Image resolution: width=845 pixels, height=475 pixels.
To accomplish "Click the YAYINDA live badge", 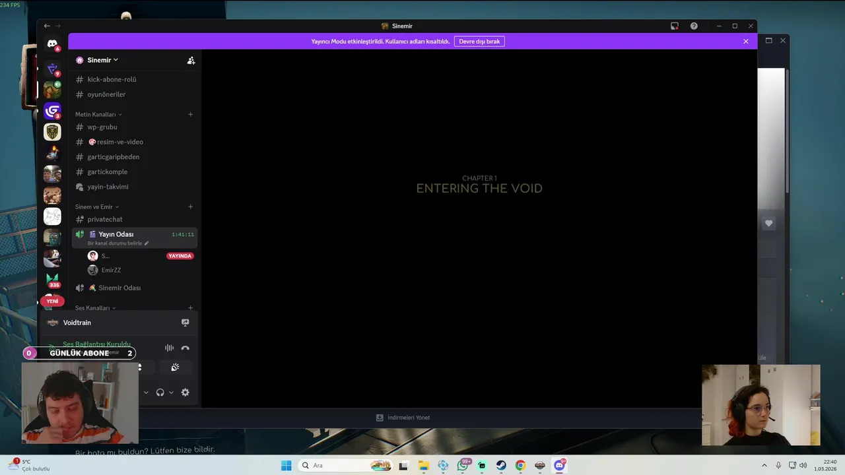I will coord(180,256).
